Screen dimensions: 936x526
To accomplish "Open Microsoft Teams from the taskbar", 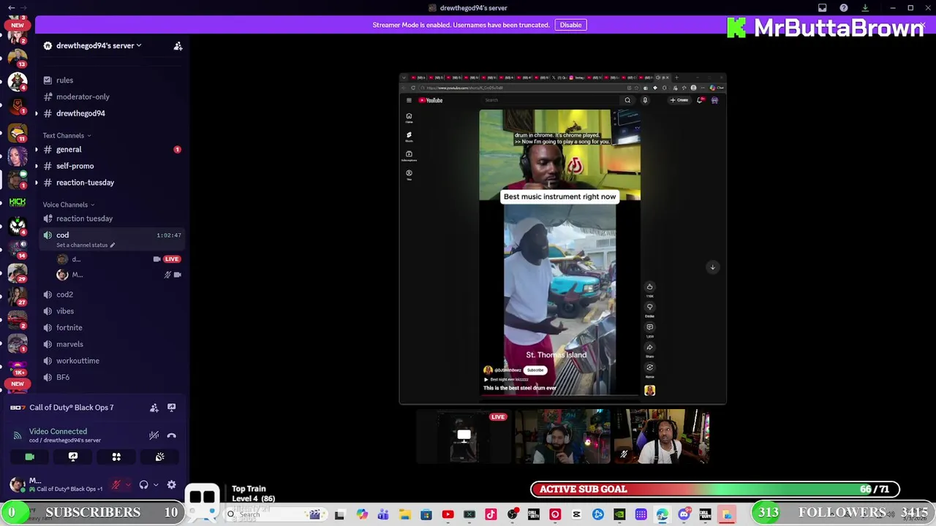I will click(384, 514).
